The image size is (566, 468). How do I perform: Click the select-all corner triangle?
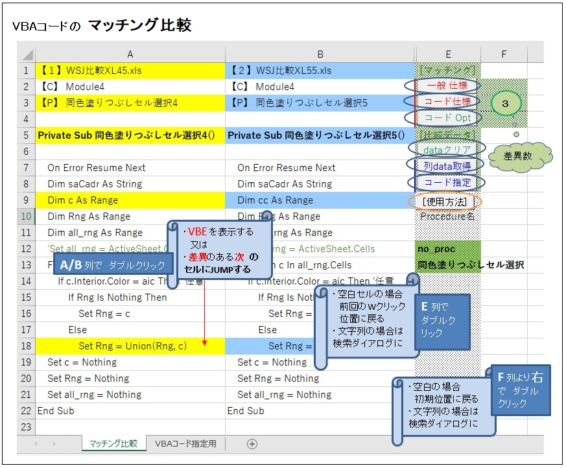27,54
